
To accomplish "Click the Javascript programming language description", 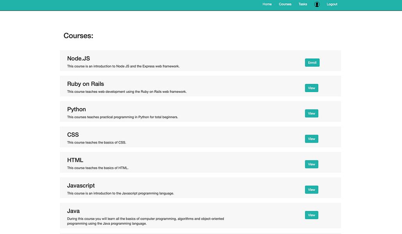I will click(x=120, y=193).
